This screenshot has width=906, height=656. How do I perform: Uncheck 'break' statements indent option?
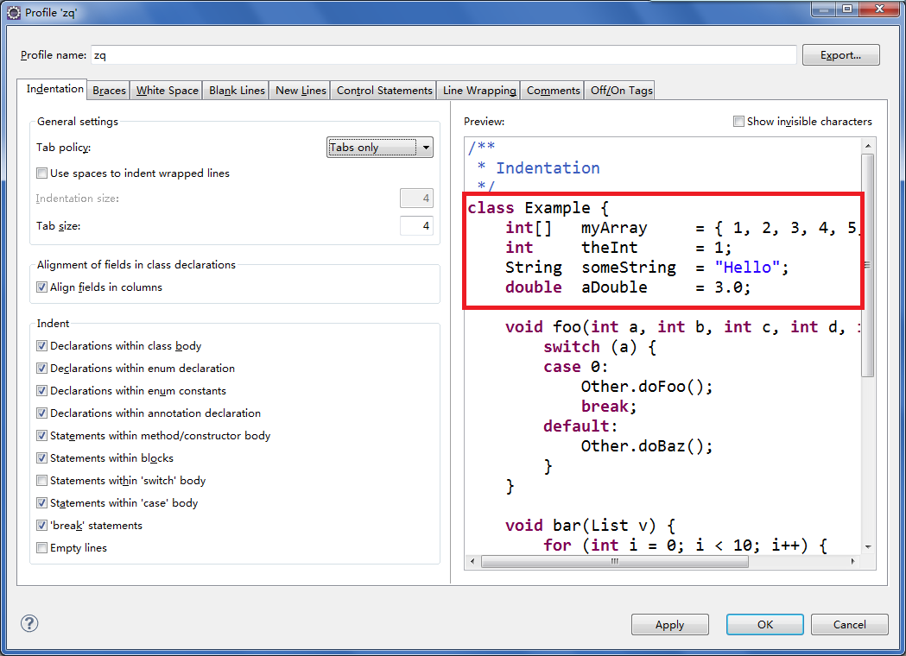click(x=42, y=526)
